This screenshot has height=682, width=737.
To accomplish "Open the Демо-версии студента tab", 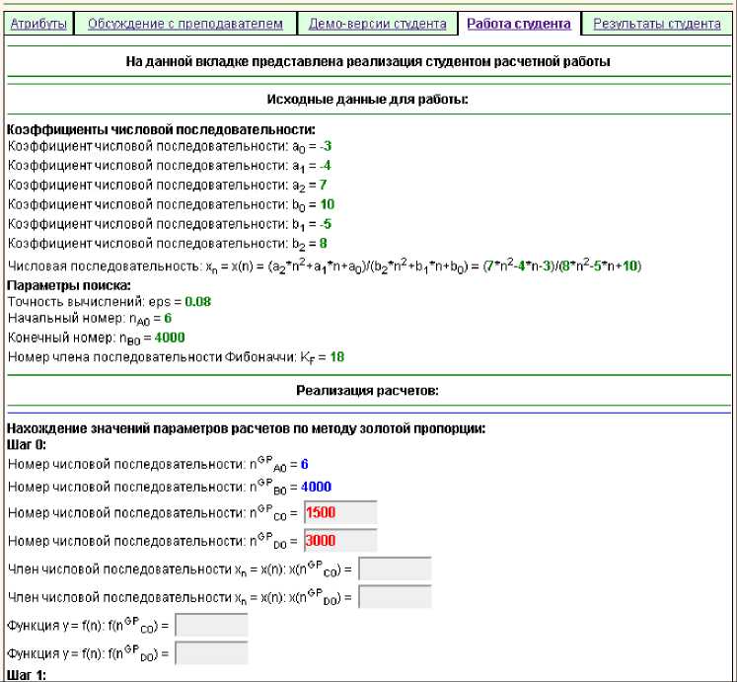I will click(x=377, y=23).
